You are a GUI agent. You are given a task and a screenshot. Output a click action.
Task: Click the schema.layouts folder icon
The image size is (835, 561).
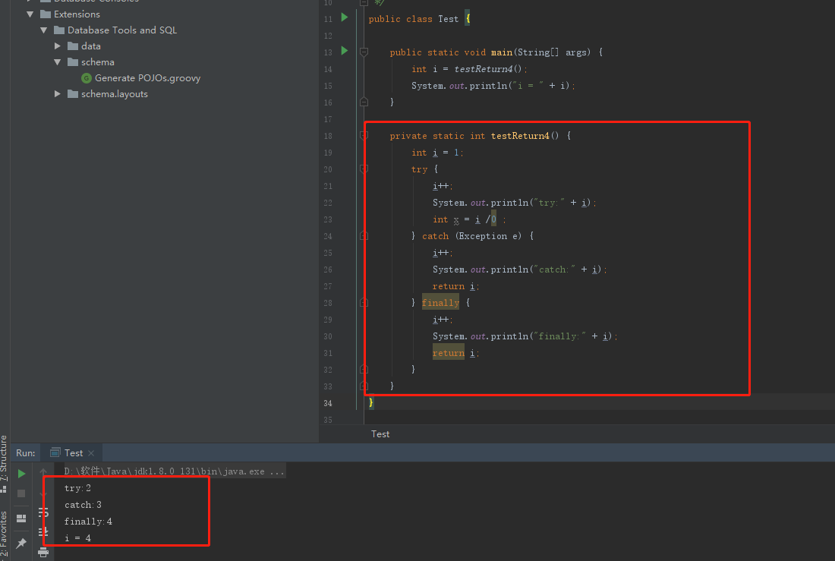[x=73, y=94]
